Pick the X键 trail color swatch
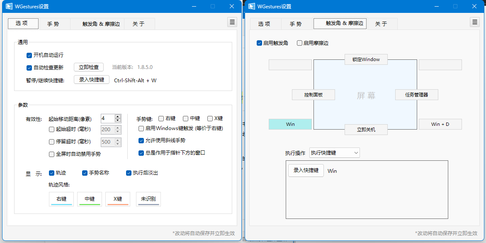 (118, 199)
